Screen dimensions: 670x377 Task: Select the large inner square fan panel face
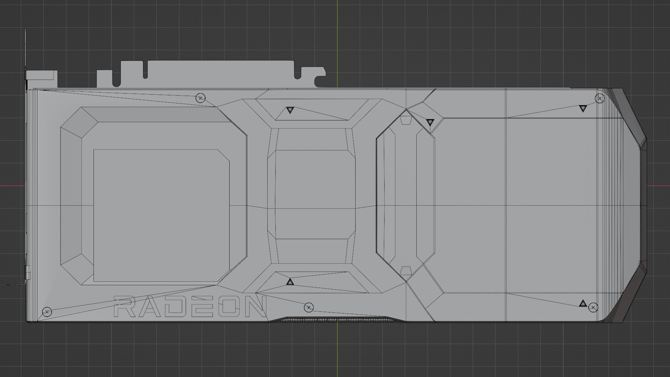[x=161, y=216]
